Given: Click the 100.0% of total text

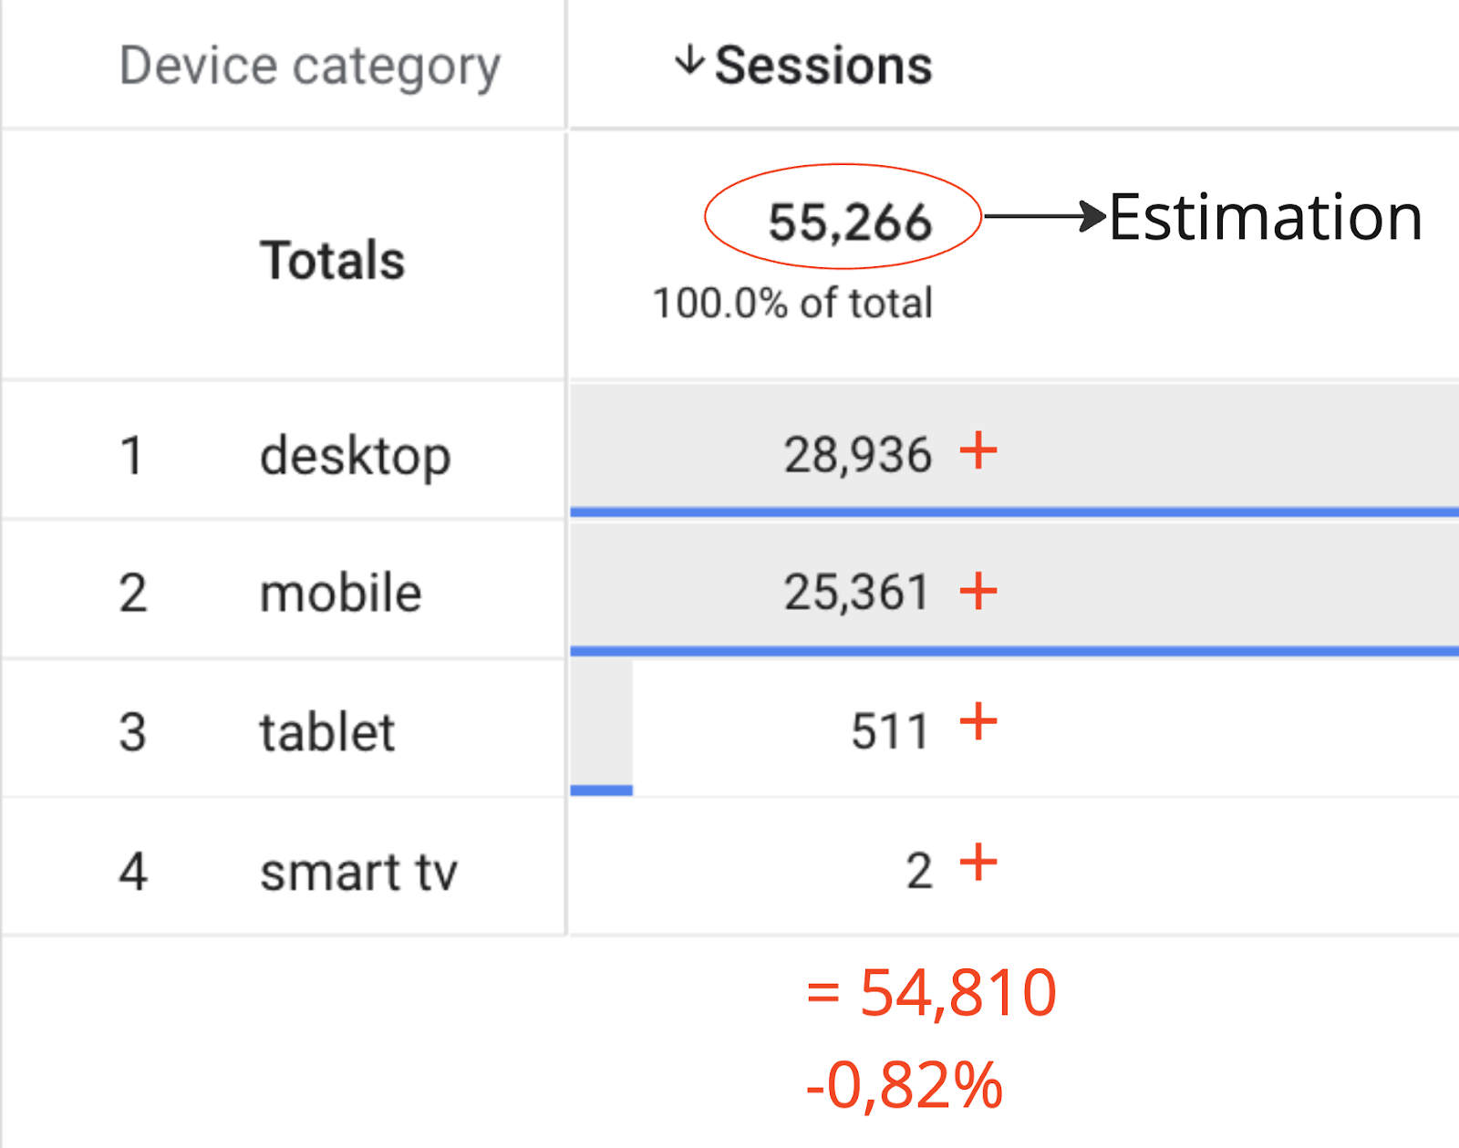Looking at the screenshot, I should 793,303.
